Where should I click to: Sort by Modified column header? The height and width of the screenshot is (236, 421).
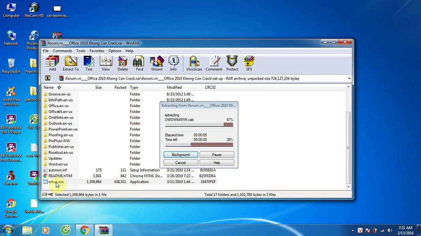(180, 88)
